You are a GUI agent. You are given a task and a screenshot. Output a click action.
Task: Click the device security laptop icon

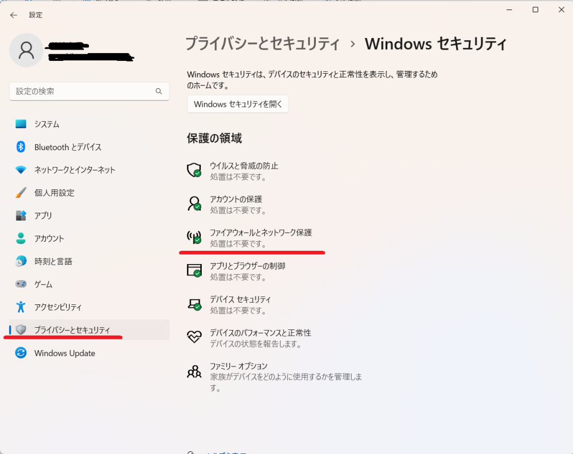click(x=194, y=304)
